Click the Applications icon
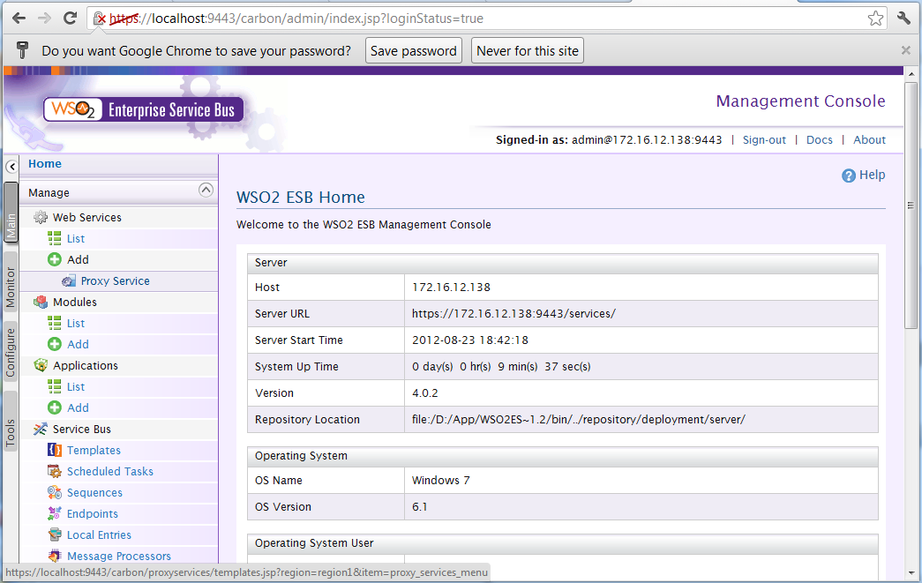Image resolution: width=922 pixels, height=583 pixels. [x=41, y=365]
